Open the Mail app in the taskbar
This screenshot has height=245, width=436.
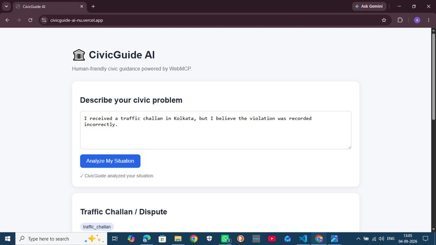point(288,239)
